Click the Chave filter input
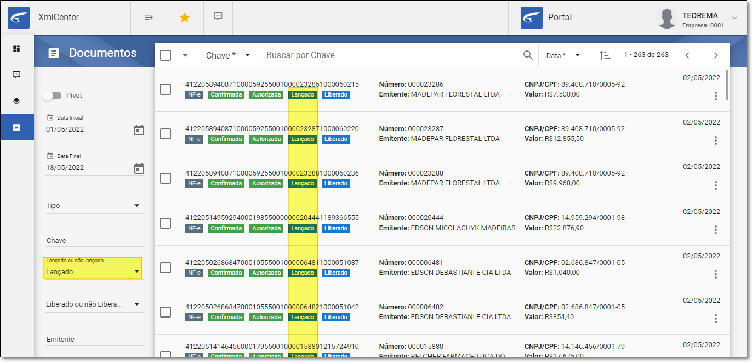752x362 pixels. tap(94, 241)
